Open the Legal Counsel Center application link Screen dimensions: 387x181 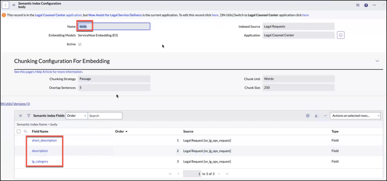[58, 15]
